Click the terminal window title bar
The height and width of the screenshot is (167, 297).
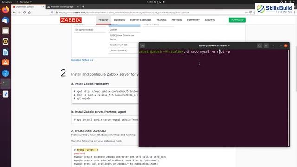(x=214, y=45)
